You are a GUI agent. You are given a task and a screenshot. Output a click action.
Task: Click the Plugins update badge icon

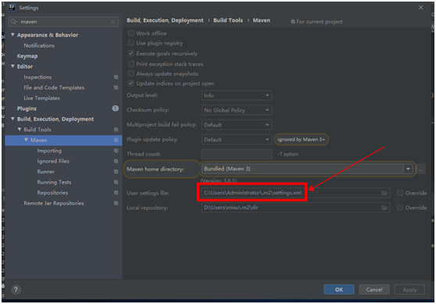tap(115, 108)
